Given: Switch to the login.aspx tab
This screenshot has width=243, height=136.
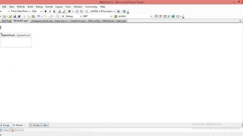Looking at the screenshot, I should click(x=121, y=21).
